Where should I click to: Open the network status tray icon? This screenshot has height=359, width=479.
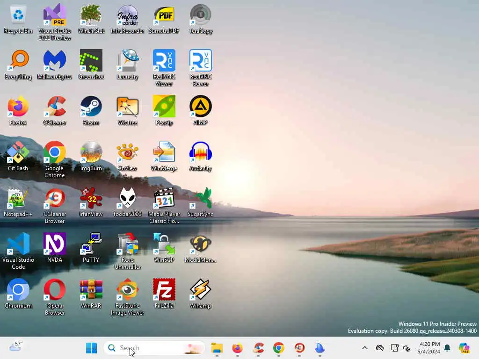pyautogui.click(x=394, y=348)
